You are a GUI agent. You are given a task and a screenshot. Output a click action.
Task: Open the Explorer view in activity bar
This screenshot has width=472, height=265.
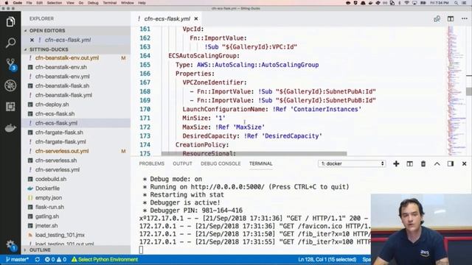pos(10,21)
